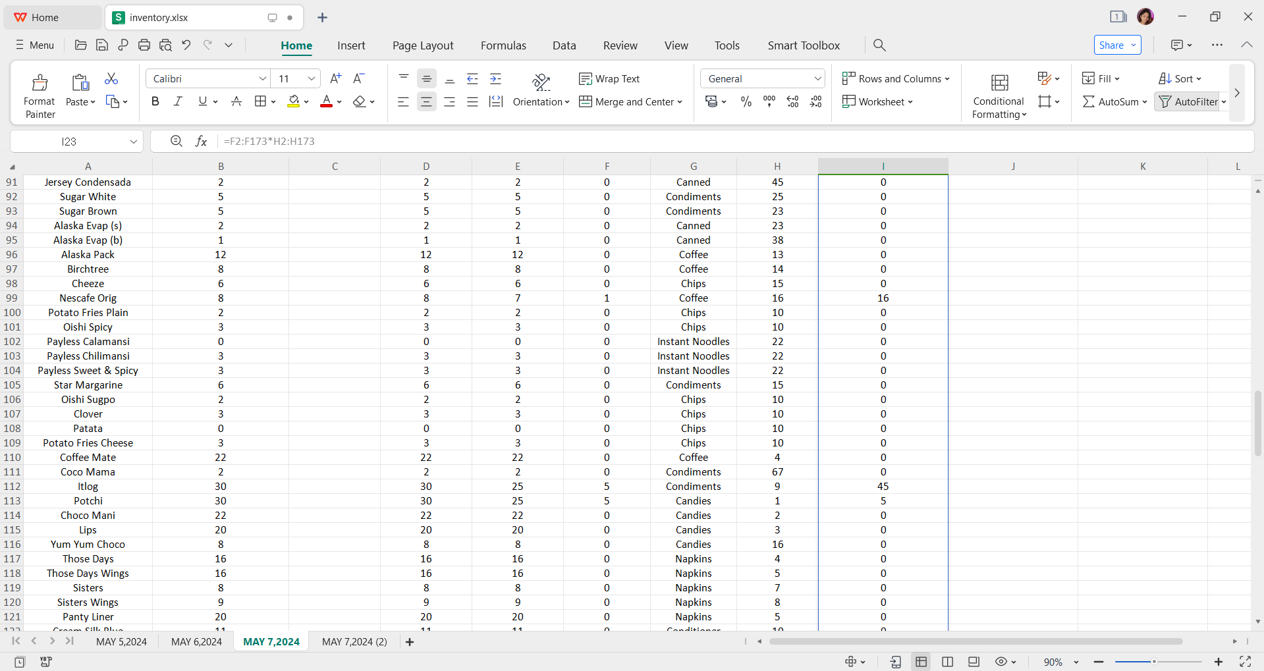Select align left button
The width and height of the screenshot is (1264, 671).
click(403, 101)
